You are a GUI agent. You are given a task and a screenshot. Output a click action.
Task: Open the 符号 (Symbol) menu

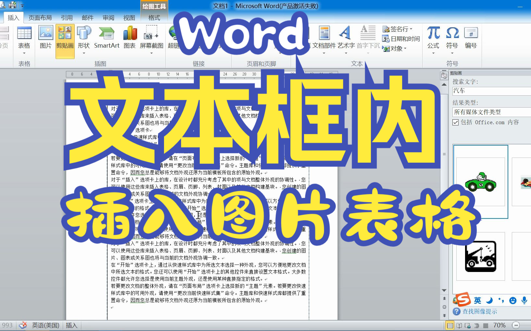click(452, 40)
